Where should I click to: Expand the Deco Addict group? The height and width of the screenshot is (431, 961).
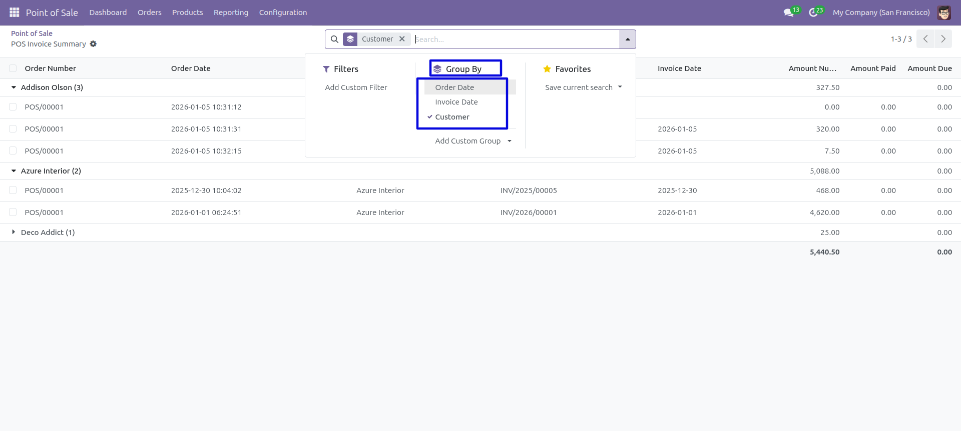point(14,232)
